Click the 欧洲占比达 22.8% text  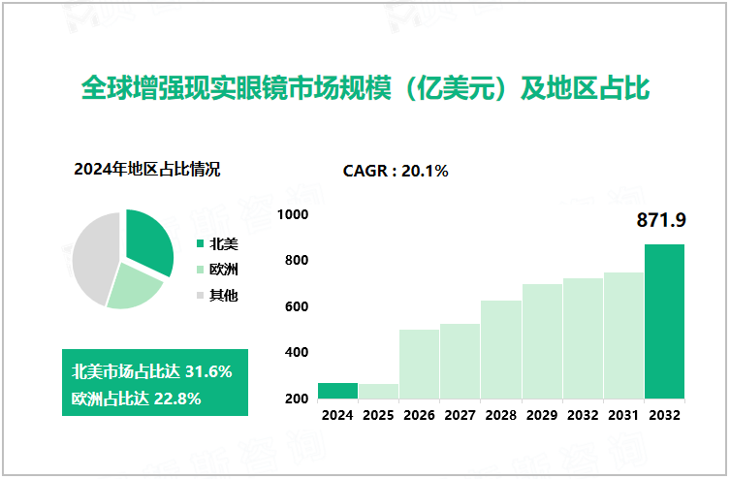point(136,399)
